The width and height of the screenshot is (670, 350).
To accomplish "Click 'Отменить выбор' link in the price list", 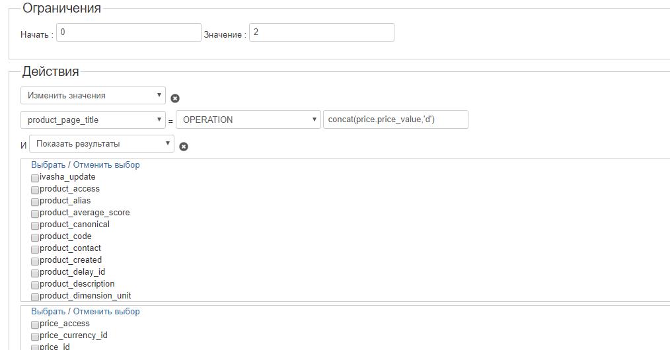I will point(106,312).
